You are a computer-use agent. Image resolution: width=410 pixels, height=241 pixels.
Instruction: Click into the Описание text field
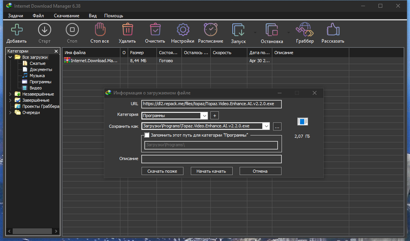(x=211, y=159)
